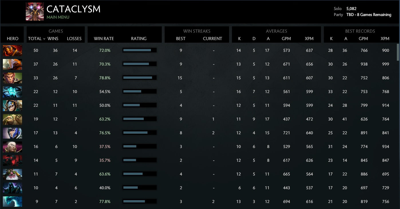
Task: Click the Morphling hero portrait
Action: click(12, 202)
